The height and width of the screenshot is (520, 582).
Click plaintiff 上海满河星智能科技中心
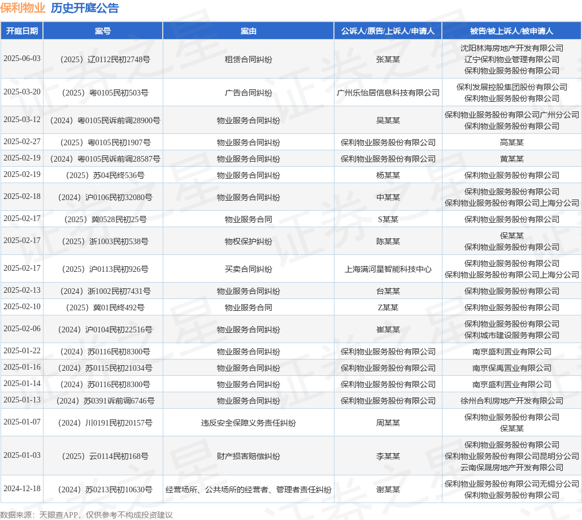388,269
